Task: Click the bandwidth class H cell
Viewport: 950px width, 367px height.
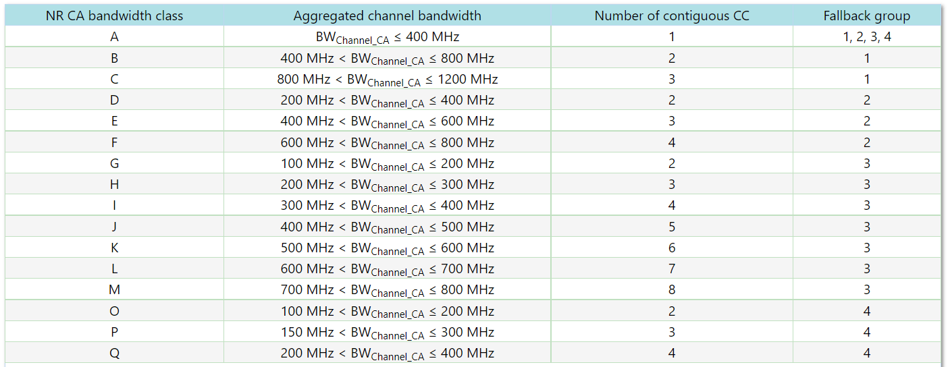Action: (x=114, y=184)
